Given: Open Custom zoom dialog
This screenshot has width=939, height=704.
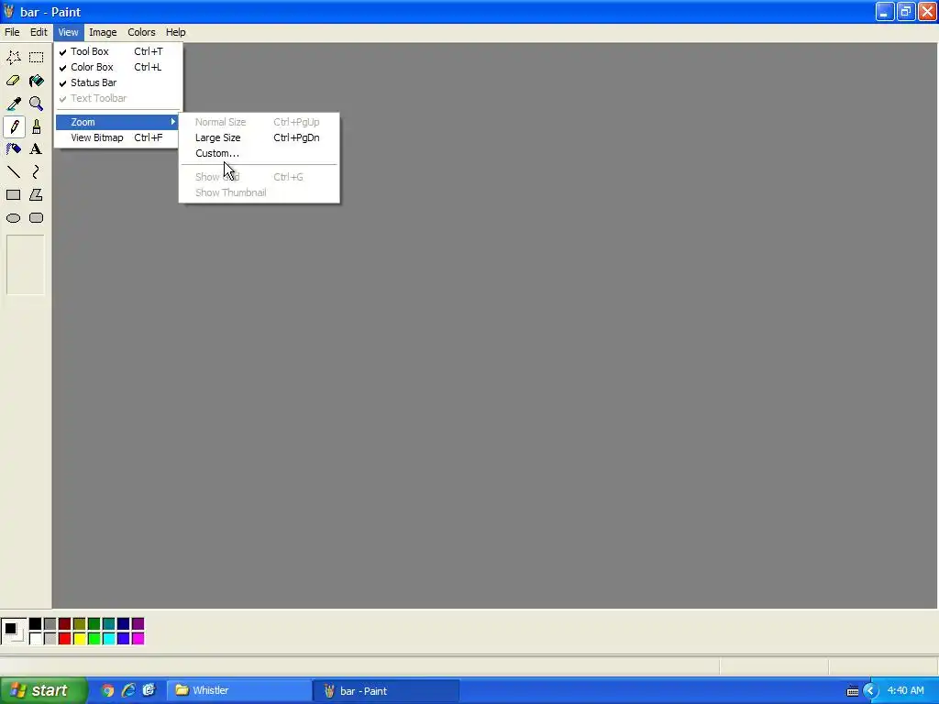Looking at the screenshot, I should click(x=259, y=153).
